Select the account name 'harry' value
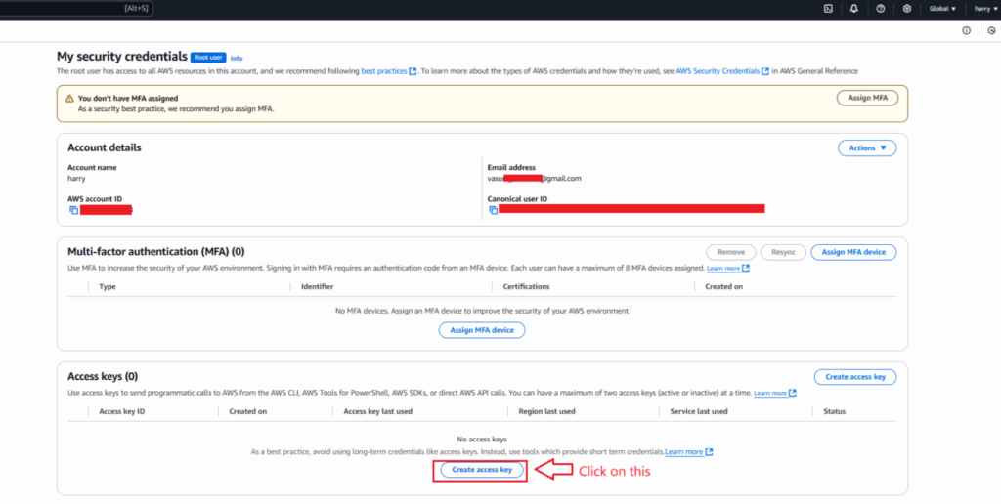 coord(76,179)
